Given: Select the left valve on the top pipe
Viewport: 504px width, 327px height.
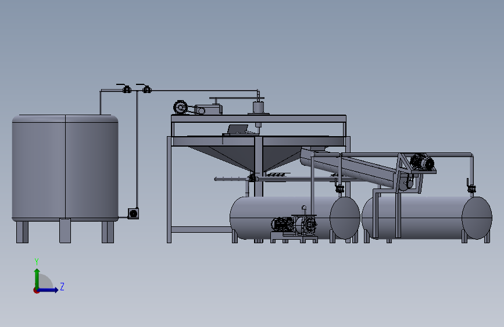Looking at the screenshot, I should (126, 89).
